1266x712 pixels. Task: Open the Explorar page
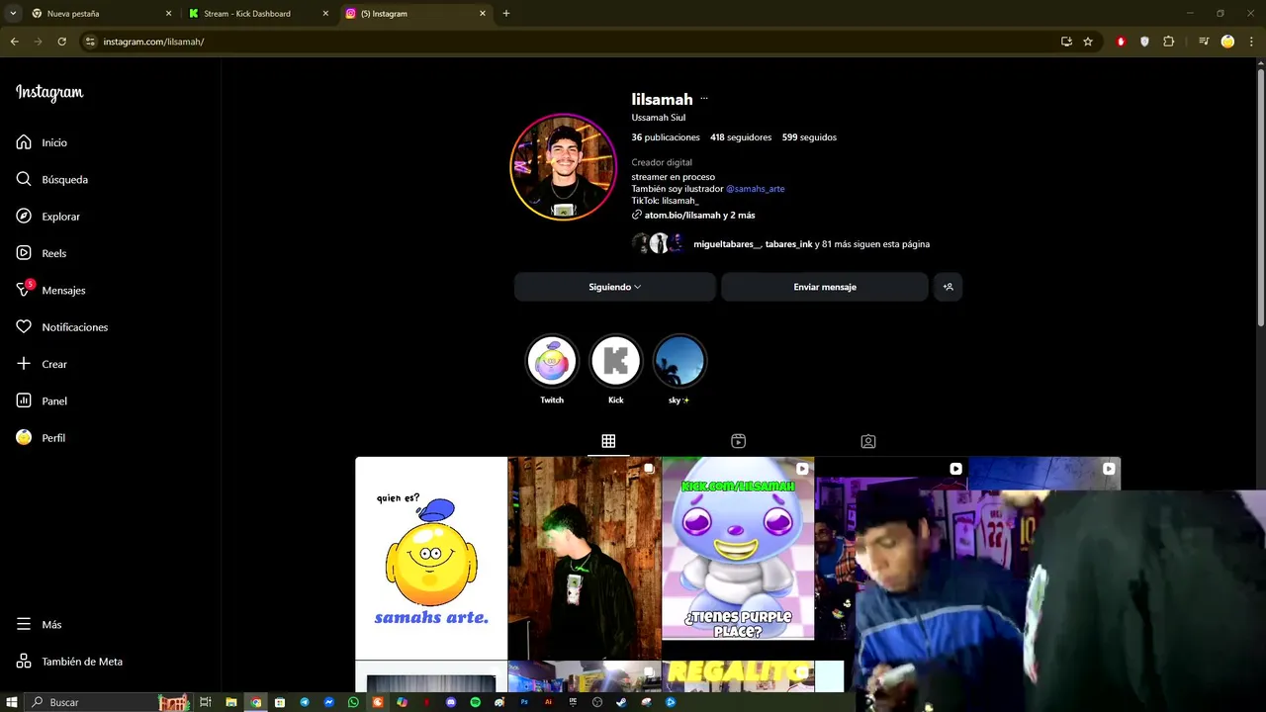point(47,217)
